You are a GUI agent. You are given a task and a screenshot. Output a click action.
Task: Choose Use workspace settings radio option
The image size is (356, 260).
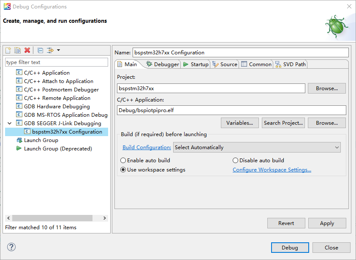(123, 170)
